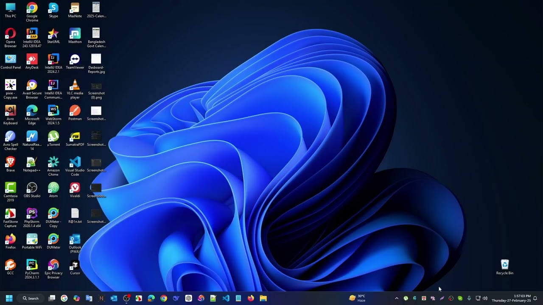
Task: Click the TeamViewer desktop icon
Action: point(75,61)
